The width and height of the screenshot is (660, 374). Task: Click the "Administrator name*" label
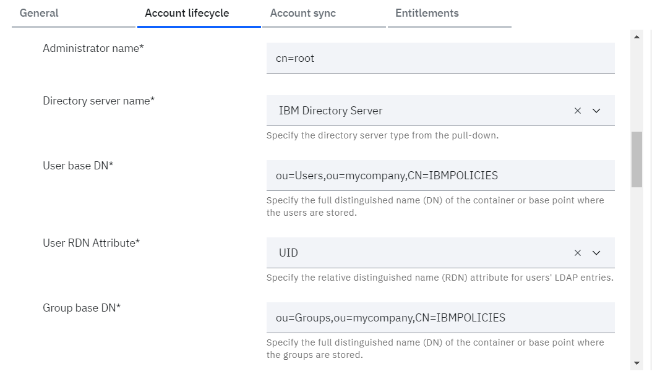(x=93, y=48)
